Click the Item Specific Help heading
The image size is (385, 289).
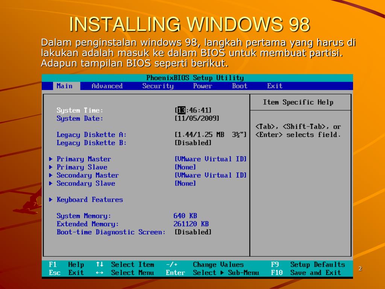coord(298,102)
